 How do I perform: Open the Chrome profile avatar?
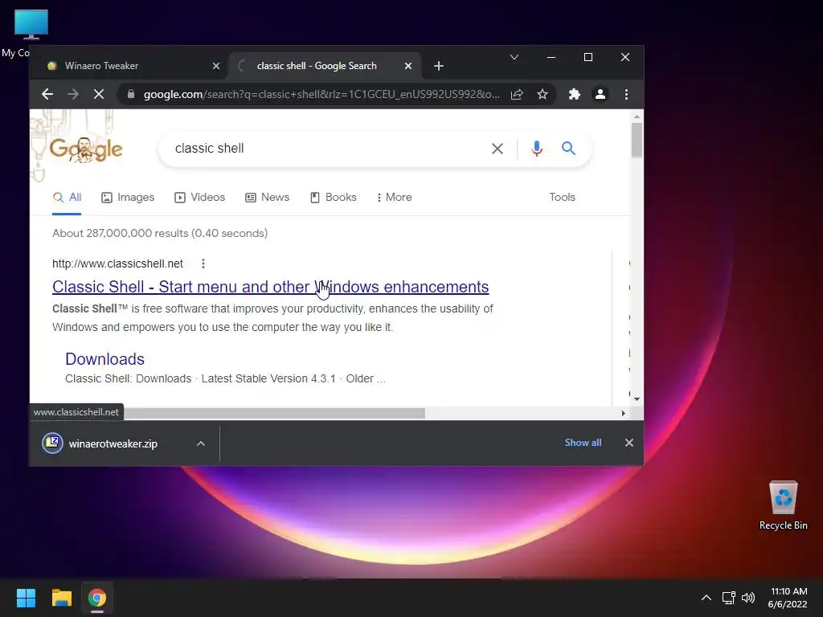pyautogui.click(x=600, y=95)
